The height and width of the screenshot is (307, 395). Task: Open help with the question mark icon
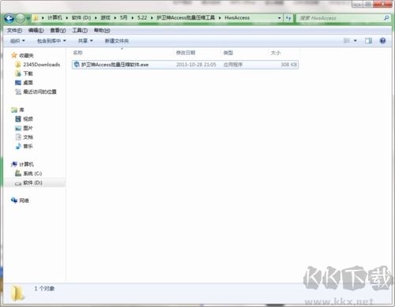[x=382, y=41]
